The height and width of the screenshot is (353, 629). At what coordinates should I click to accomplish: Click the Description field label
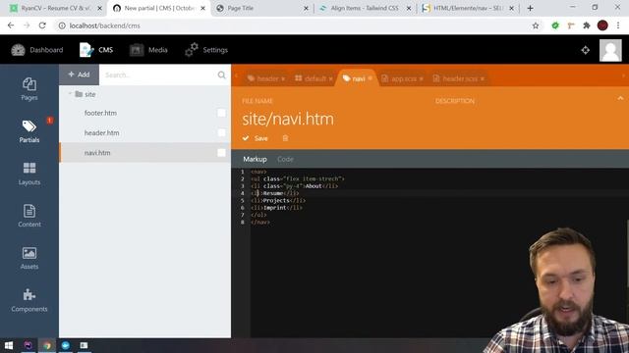click(x=454, y=101)
